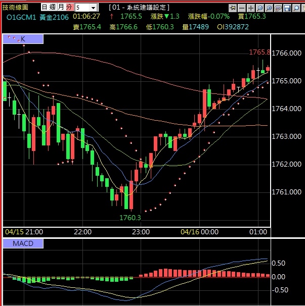Click the -0.50 MACD axis label
Image resolution: width=305 pixels, height=306 pixels.
tap(280, 290)
